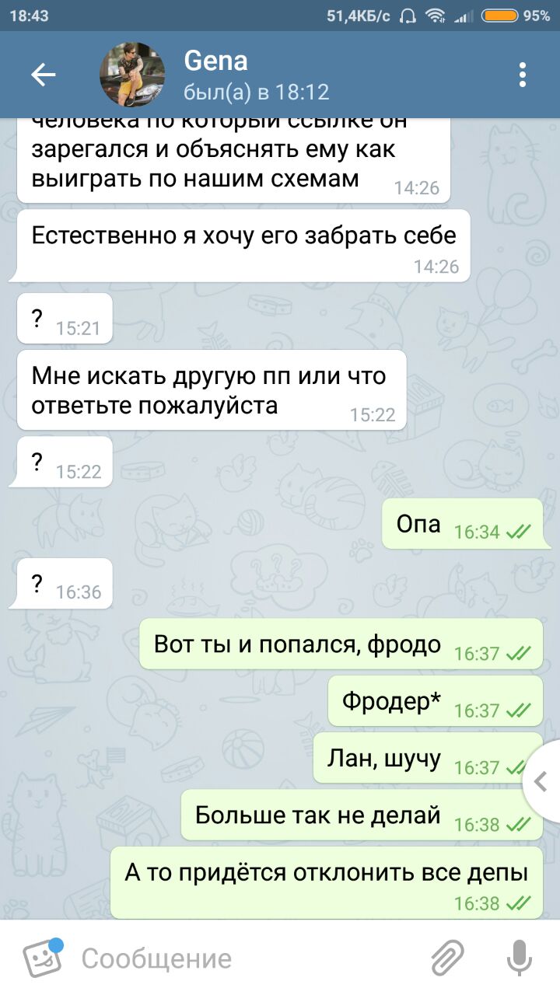Screen dimensions: 560x995
Task: Tap the 'Больше так не делай' message
Action: coord(362,815)
